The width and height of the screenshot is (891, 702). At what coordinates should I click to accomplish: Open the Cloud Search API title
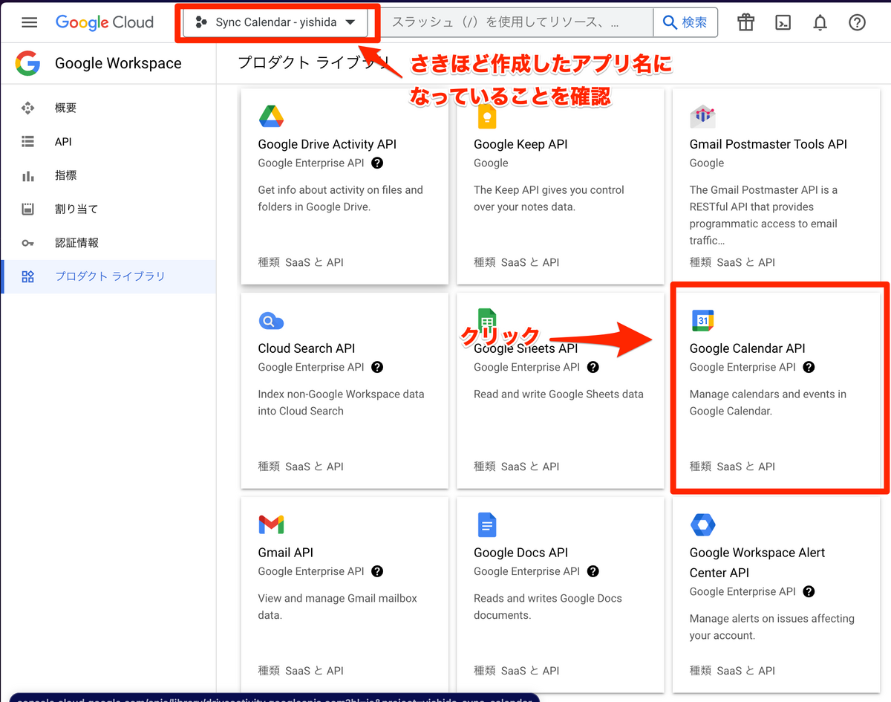307,348
